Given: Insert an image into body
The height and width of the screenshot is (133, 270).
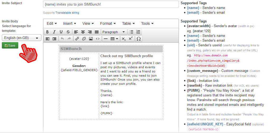Looking at the screenshot, I should (91, 39).
